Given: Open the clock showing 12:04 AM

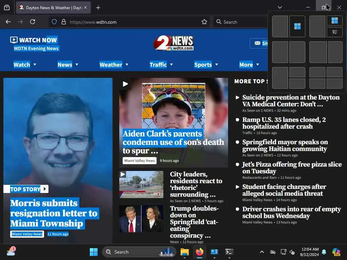Looking at the screenshot, I should click(x=310, y=252).
